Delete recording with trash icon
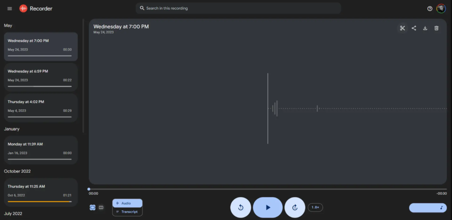 coord(437,28)
